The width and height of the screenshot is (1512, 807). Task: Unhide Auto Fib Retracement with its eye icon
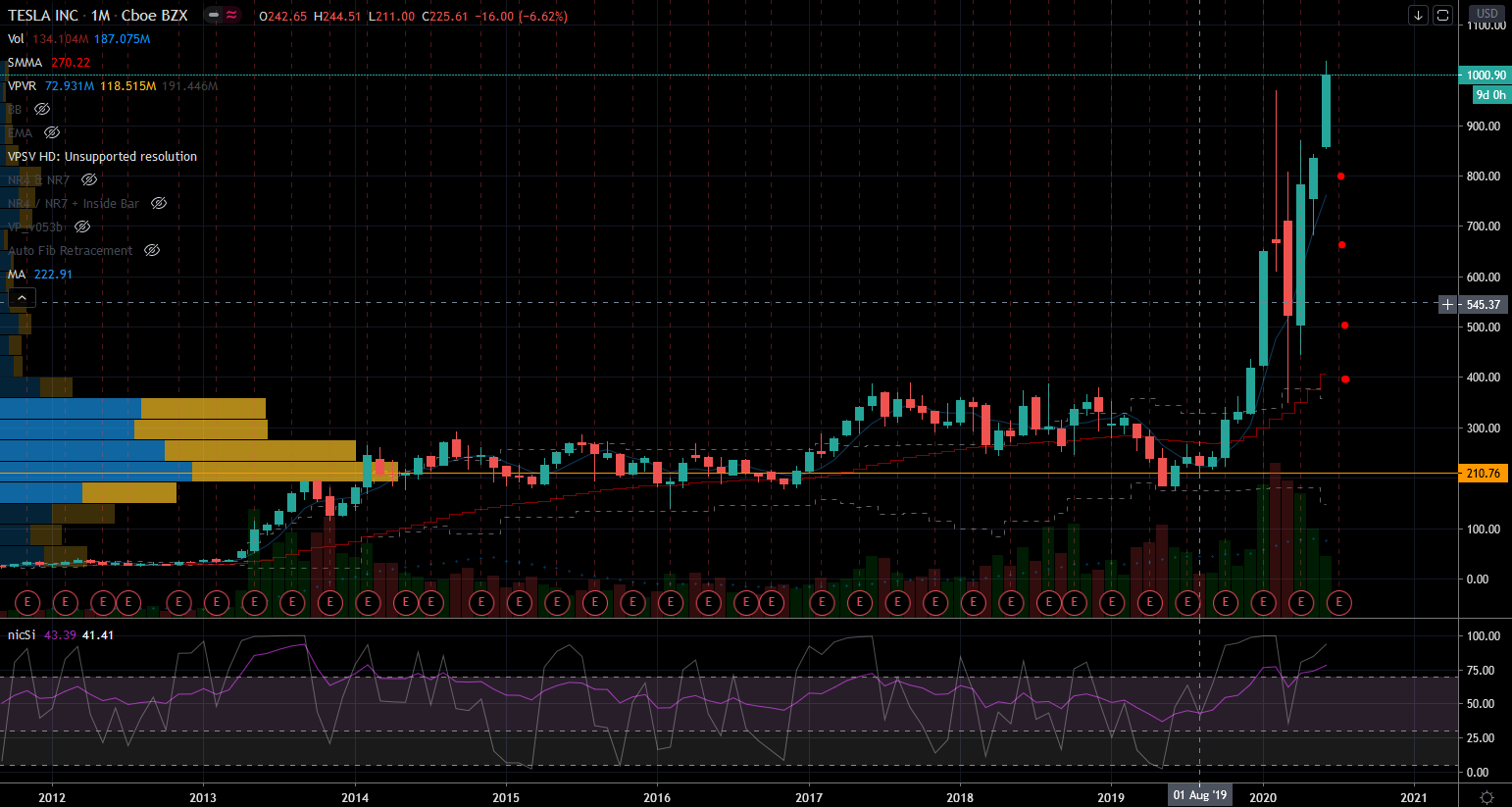point(152,250)
